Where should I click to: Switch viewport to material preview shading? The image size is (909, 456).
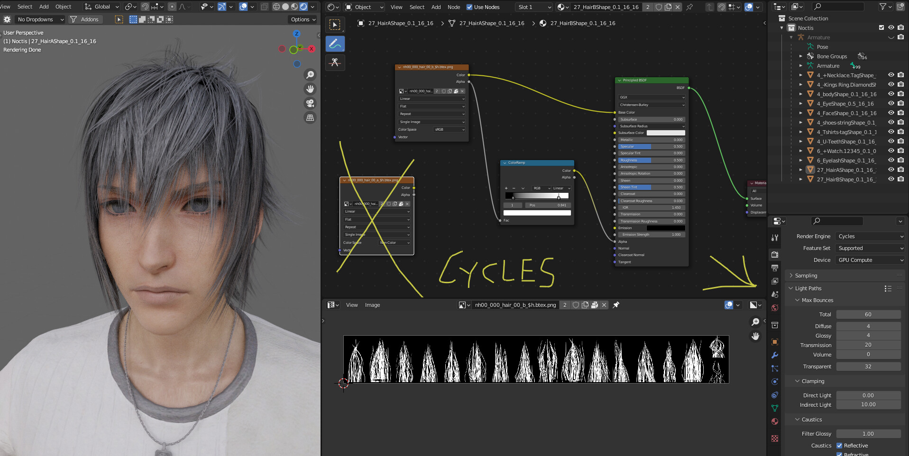pyautogui.click(x=294, y=7)
